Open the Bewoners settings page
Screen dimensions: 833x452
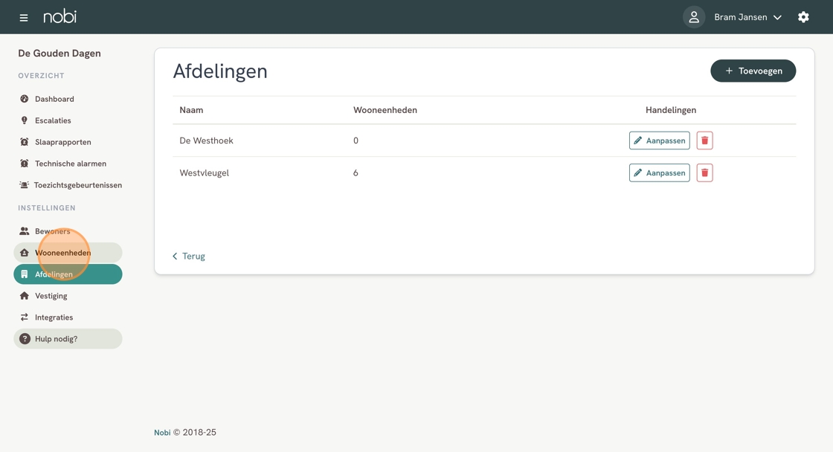click(x=52, y=231)
